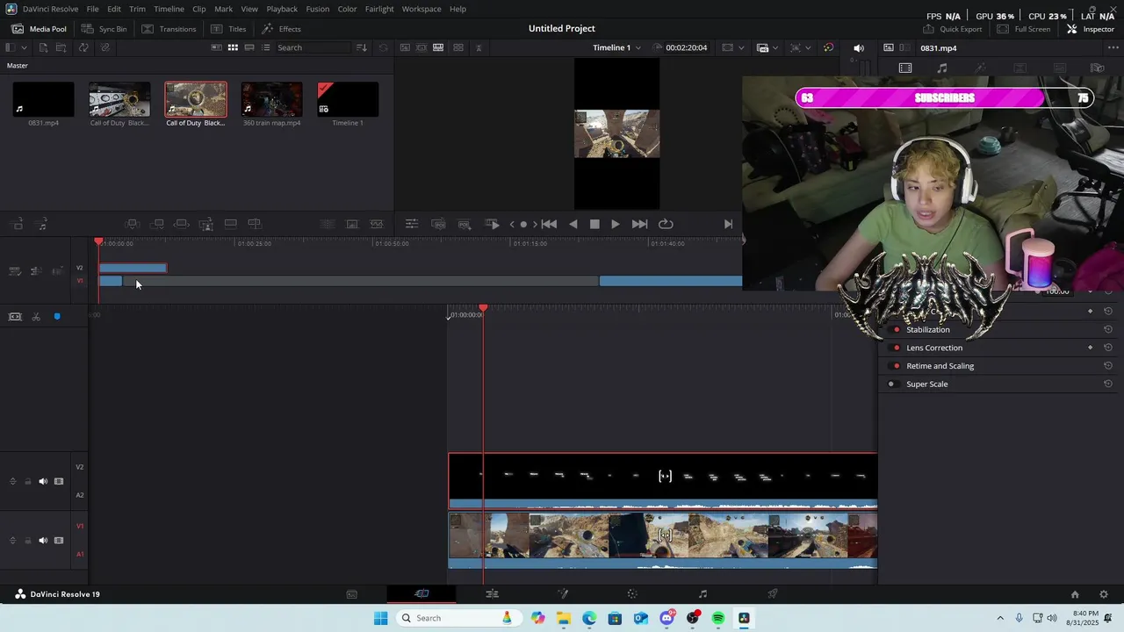Open the Fusion menu
Screen dimensions: 1124x632
point(318,9)
